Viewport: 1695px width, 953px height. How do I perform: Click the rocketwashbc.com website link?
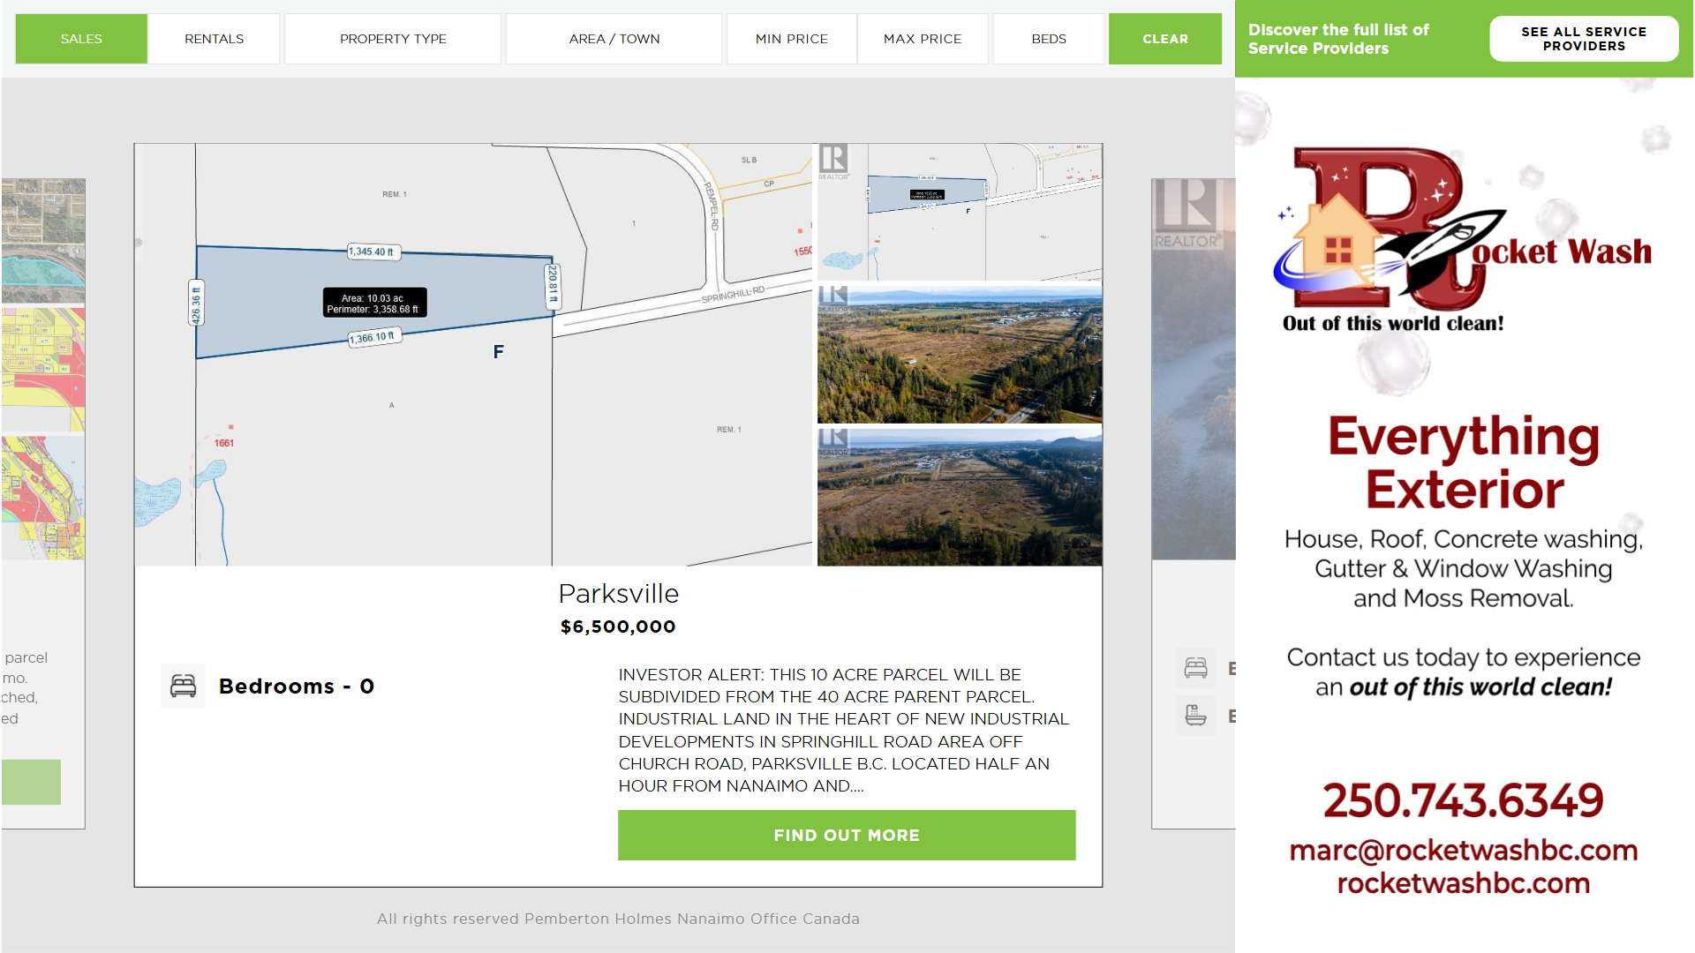1463,883
